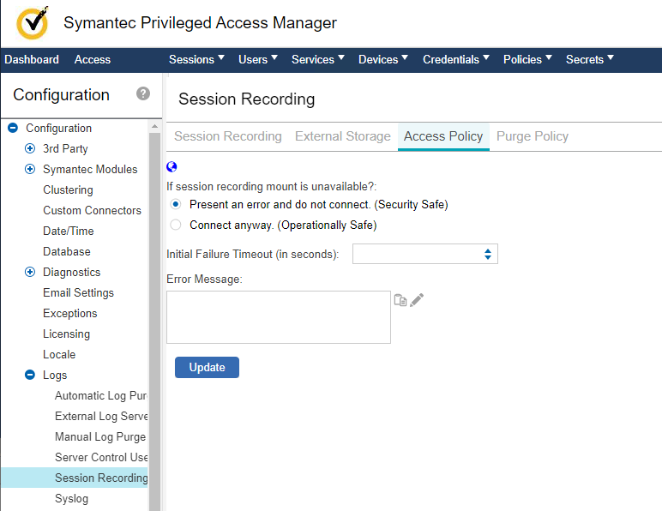Select 'Present an error and do not connect'
The height and width of the screenshot is (511, 662).
point(176,205)
